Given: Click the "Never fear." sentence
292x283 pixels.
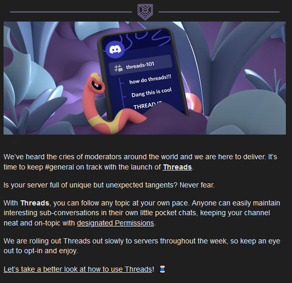Looking at the screenshot, I should [x=197, y=185].
